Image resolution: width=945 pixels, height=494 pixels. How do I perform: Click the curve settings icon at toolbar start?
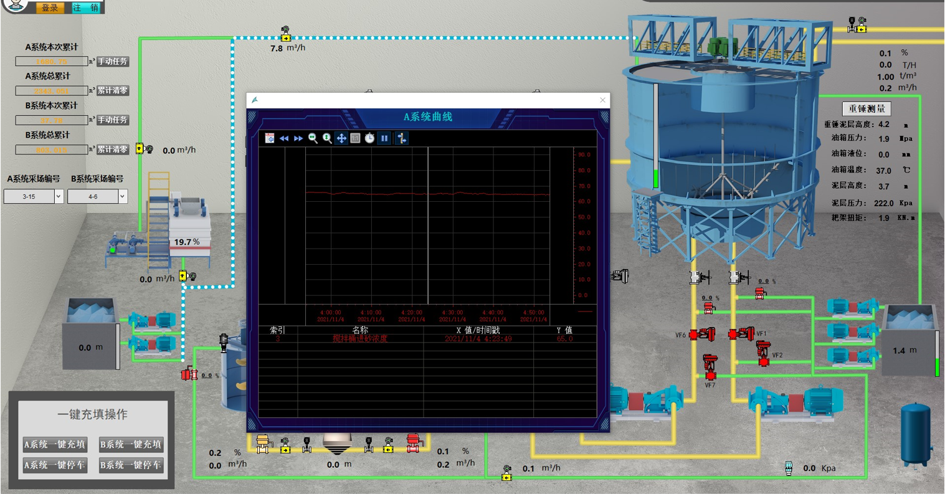270,138
